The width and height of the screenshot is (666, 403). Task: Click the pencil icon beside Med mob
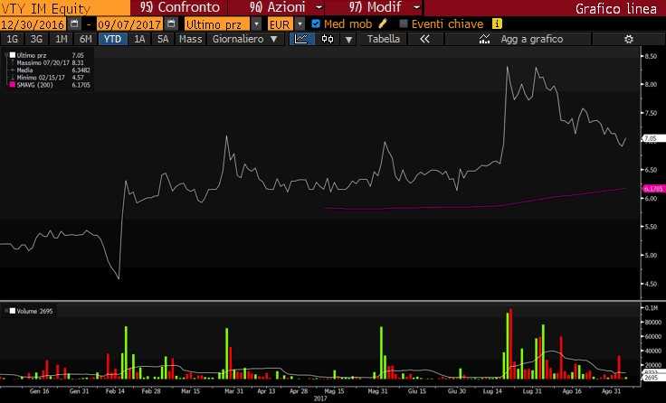(384, 23)
